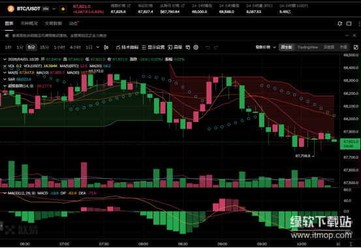361x248 pixels.
Task: Click the redo arrow icon
Action: [215, 47]
